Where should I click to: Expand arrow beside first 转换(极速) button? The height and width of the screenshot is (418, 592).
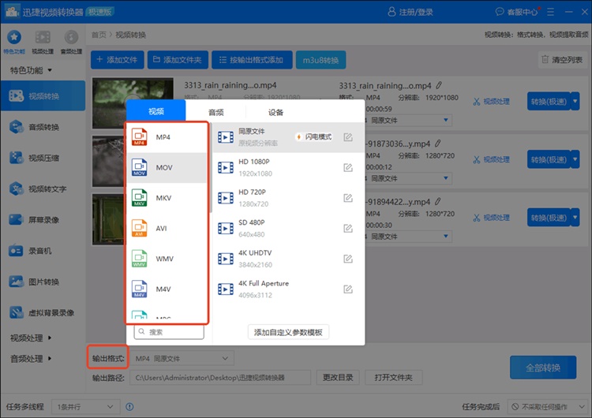tap(575, 101)
